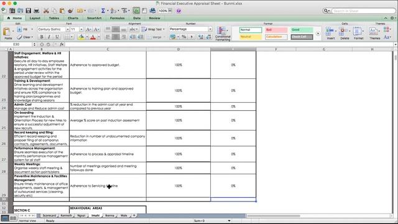Viewport: 398px width, 224px height.
Task: Click the Insert cells icon
Action: click(x=330, y=33)
